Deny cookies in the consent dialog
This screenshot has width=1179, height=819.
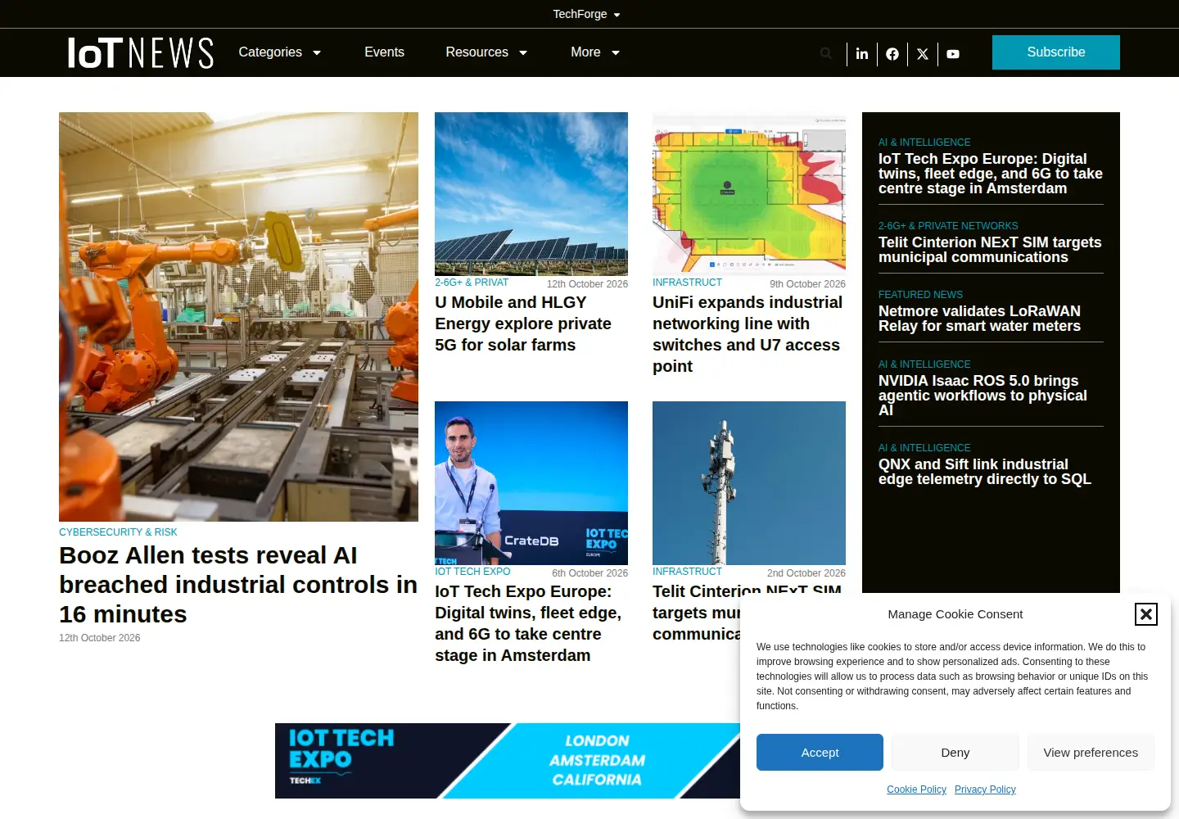point(955,753)
